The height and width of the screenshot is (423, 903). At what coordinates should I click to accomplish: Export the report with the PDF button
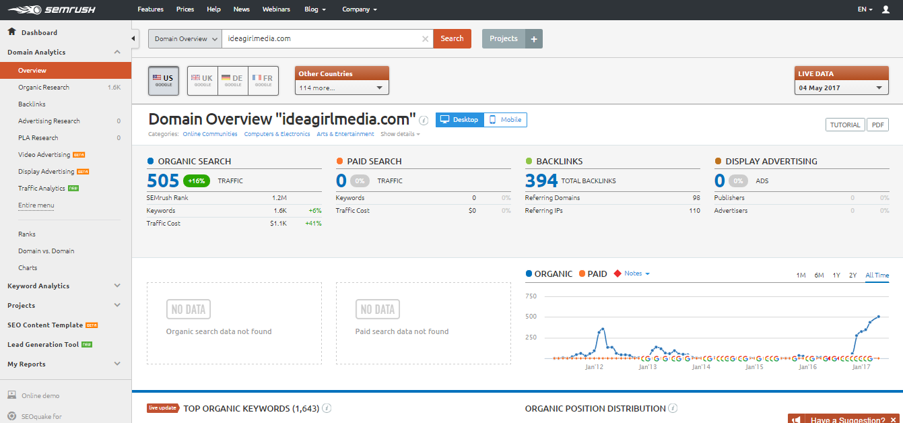(x=877, y=125)
